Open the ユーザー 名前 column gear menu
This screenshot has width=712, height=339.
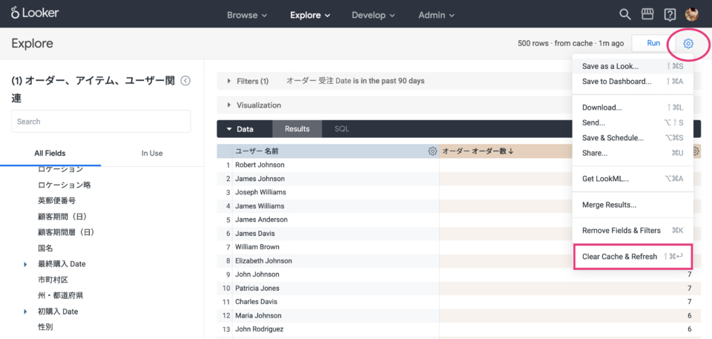pyautogui.click(x=432, y=151)
